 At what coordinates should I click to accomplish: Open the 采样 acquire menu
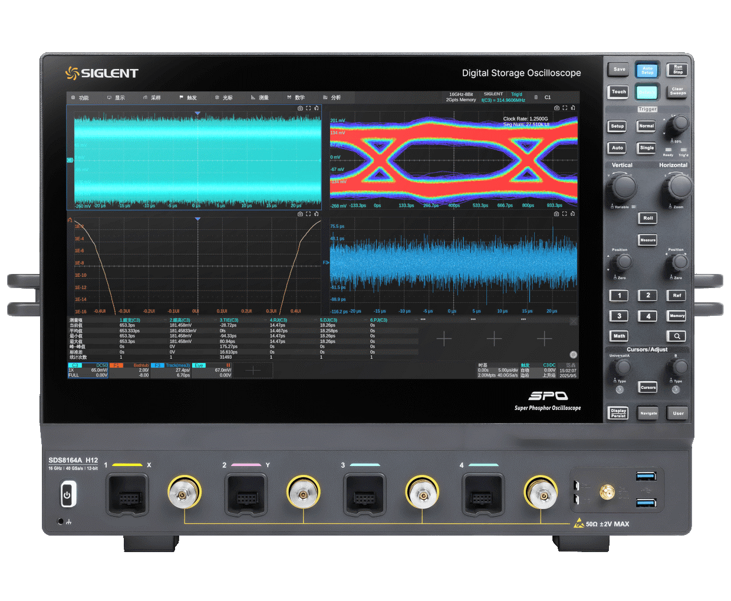[152, 98]
